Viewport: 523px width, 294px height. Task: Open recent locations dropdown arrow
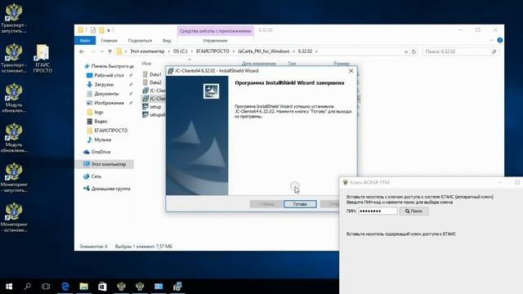(101, 51)
